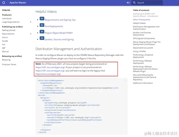Play the Requirements and Signing Tips video icon
Screen dimensions: 179x137
(x=42, y=19)
